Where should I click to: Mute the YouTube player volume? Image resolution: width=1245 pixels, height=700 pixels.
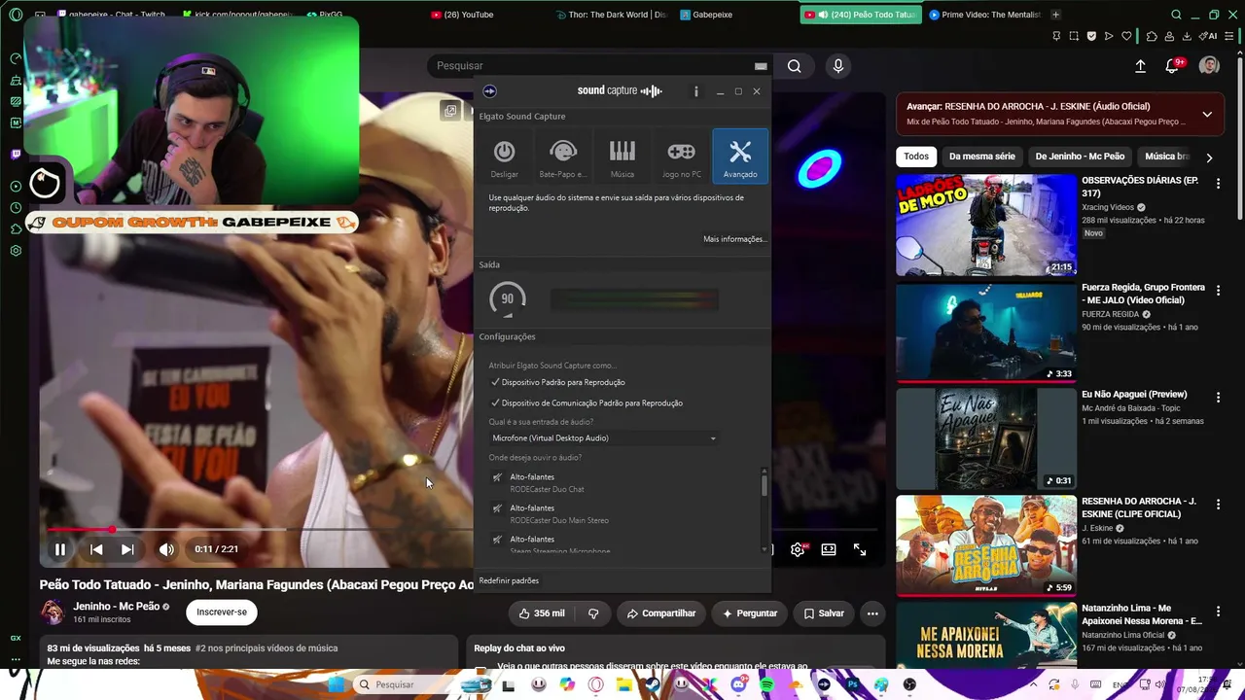167,549
